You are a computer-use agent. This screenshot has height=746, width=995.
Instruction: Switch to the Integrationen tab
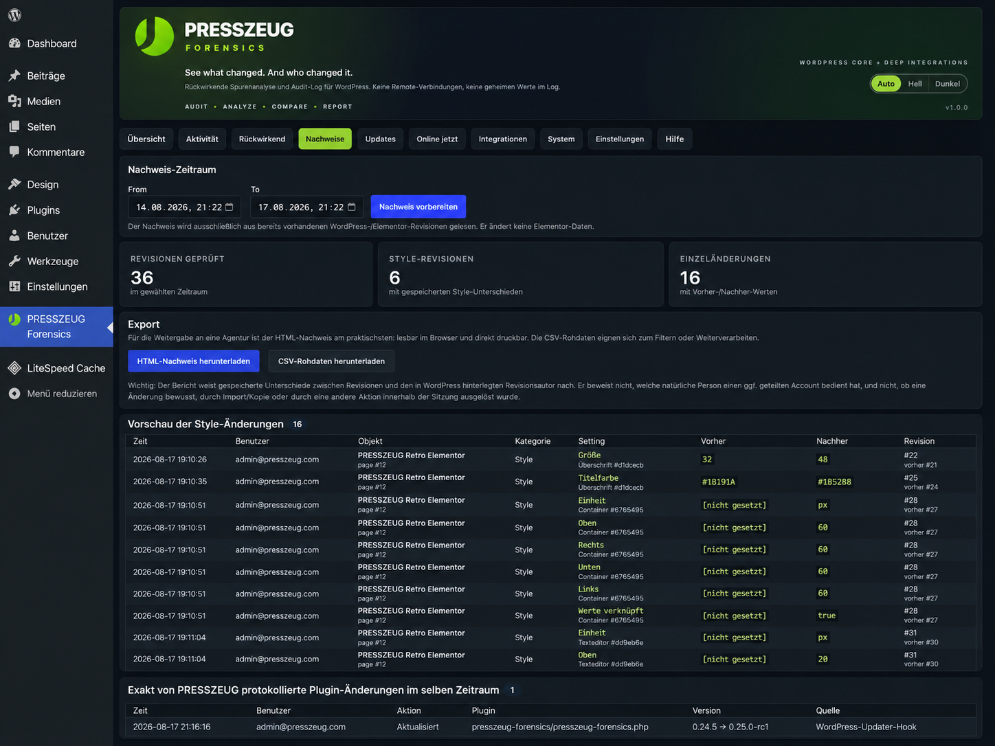tap(502, 139)
